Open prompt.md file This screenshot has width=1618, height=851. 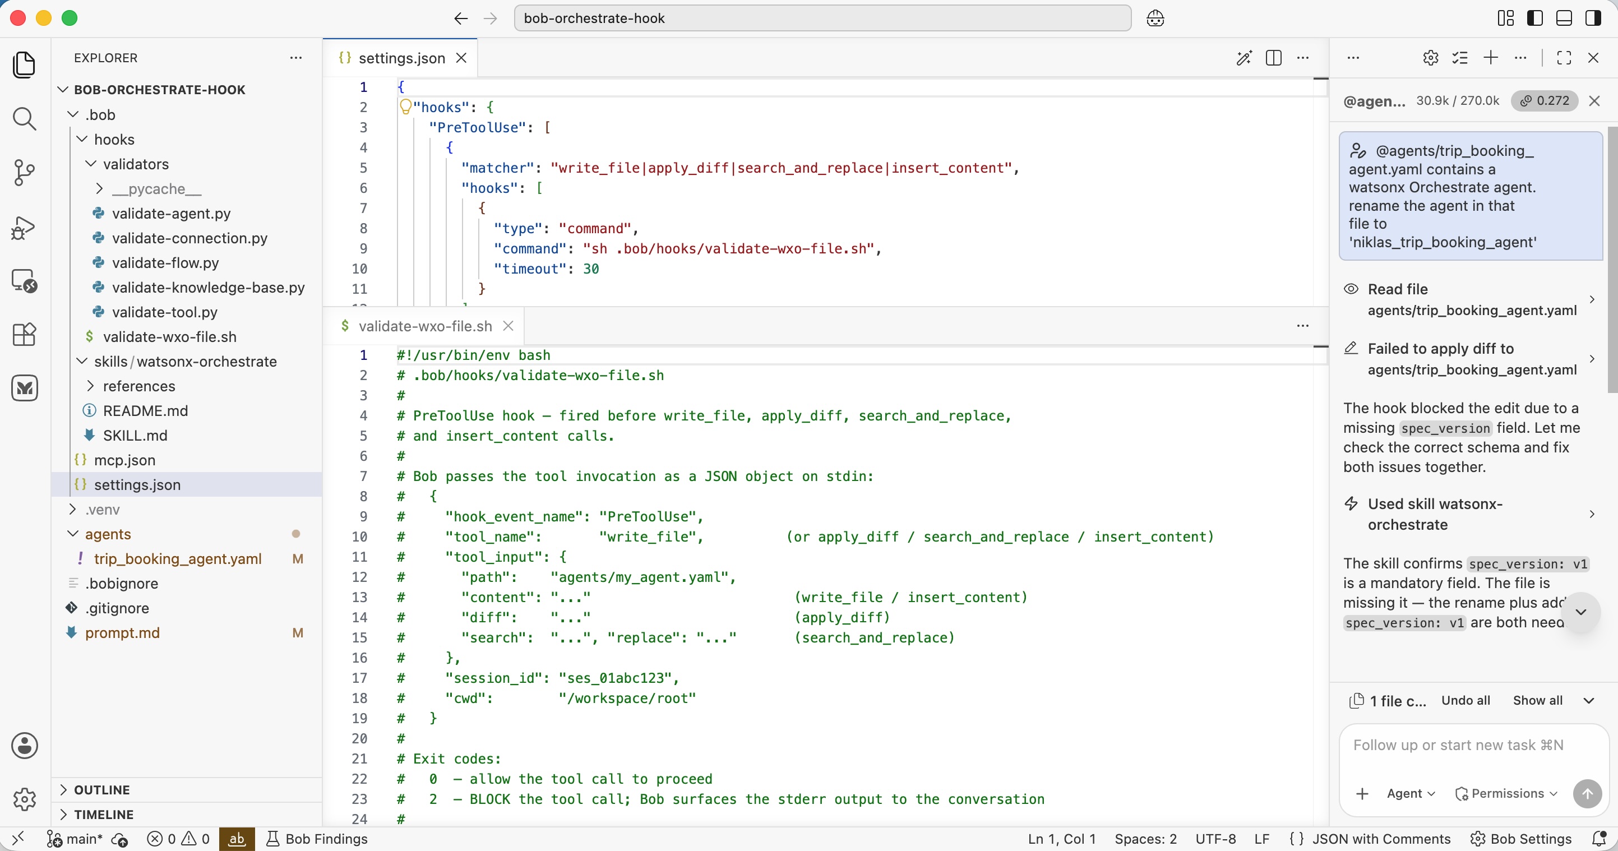pyautogui.click(x=186, y=632)
